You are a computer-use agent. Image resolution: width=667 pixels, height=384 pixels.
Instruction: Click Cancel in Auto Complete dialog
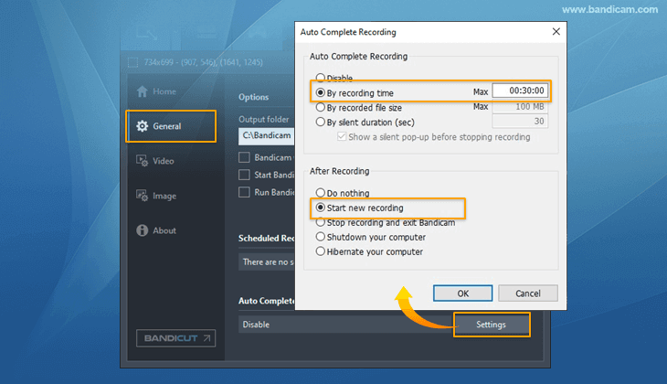(528, 293)
